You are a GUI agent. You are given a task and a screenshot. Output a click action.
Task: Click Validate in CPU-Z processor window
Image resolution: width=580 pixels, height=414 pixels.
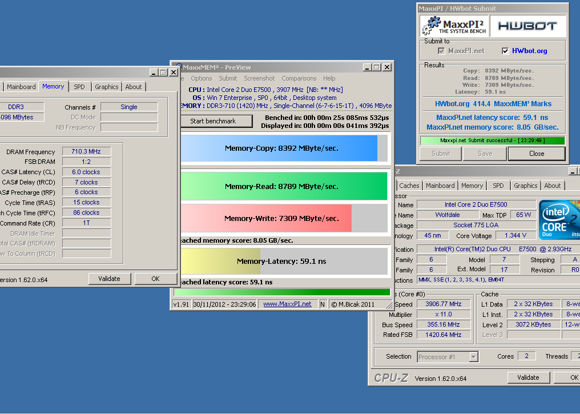(x=528, y=377)
